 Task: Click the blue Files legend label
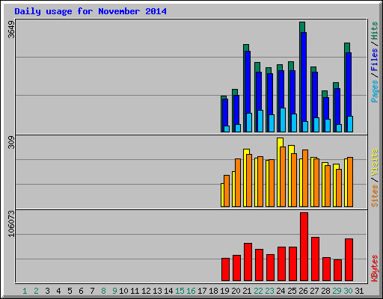[374, 60]
